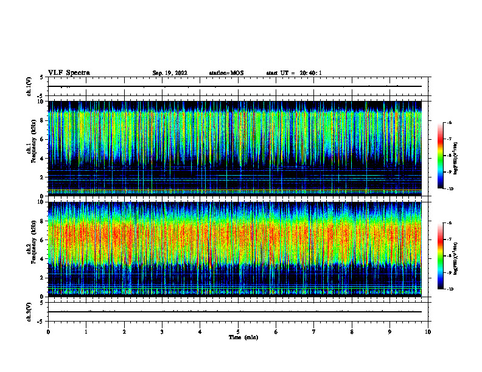Click tick label '1' on the Time axis

(x=86, y=332)
